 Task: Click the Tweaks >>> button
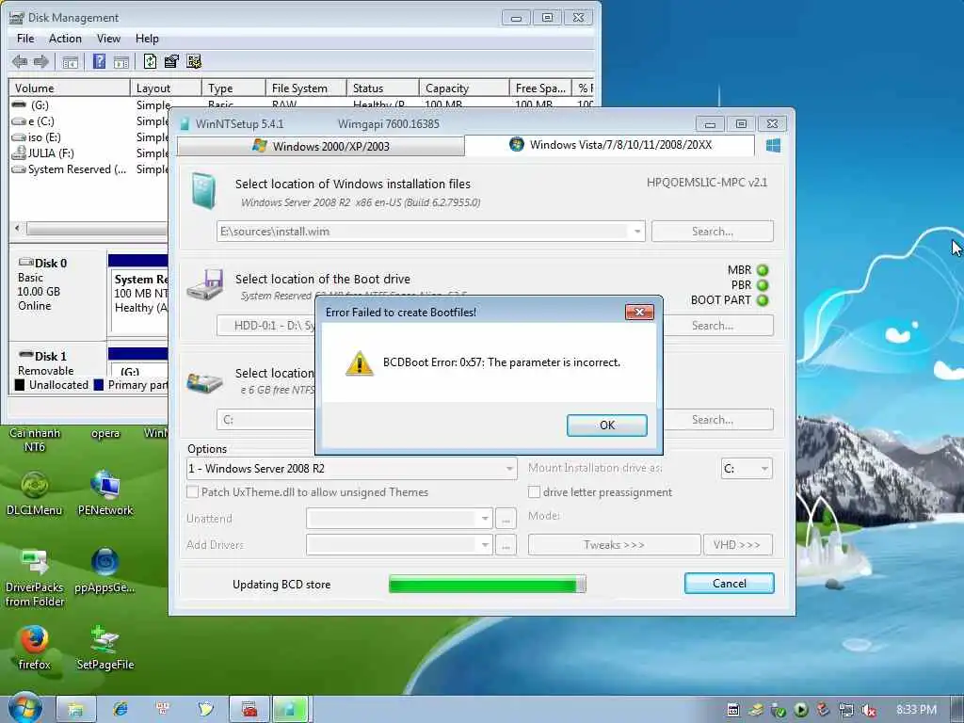click(614, 545)
